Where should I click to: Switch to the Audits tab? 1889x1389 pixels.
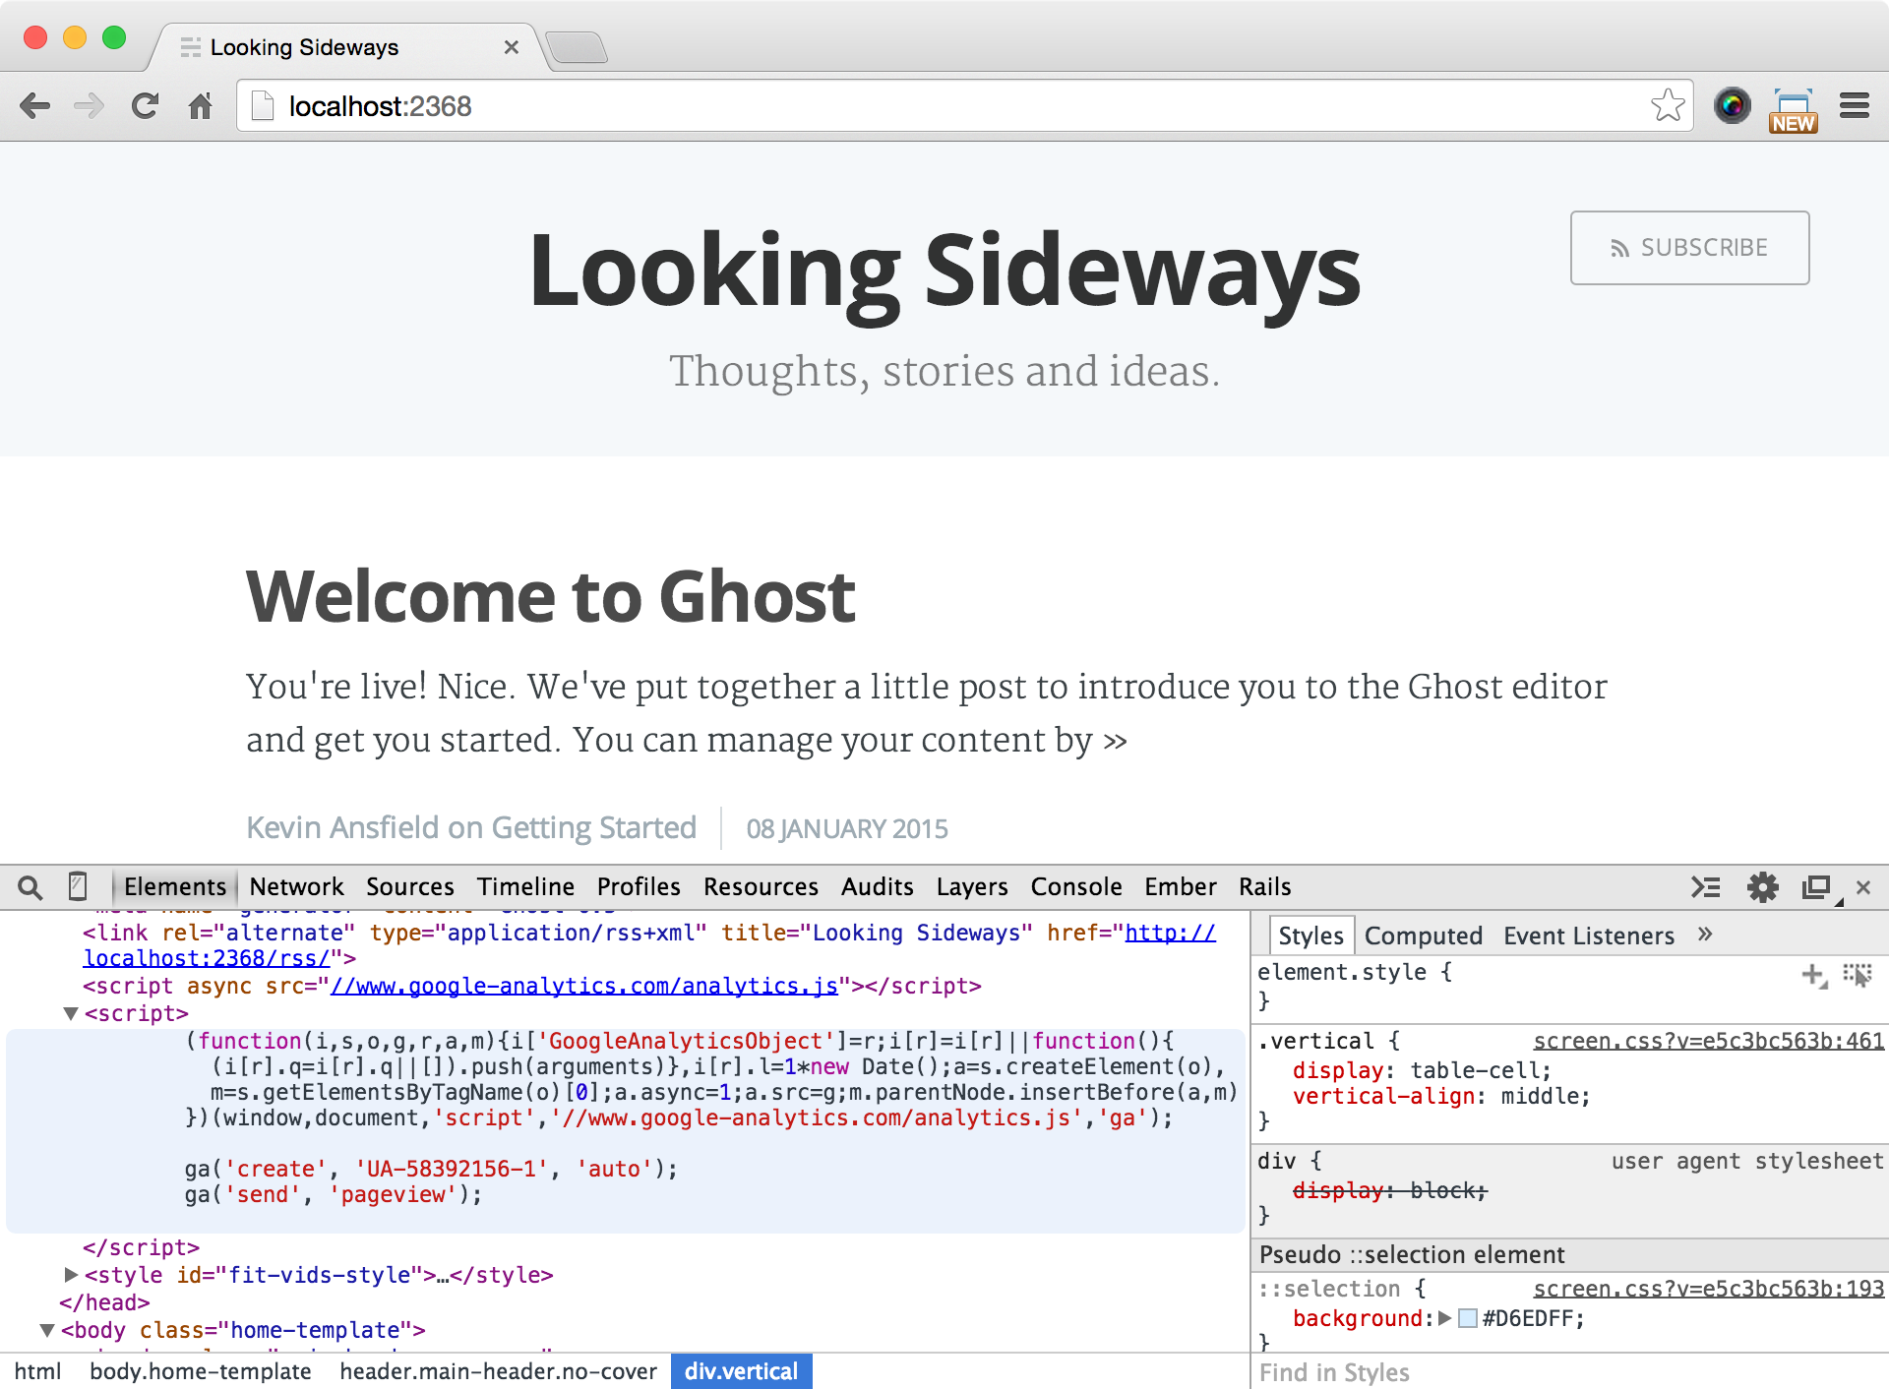pos(877,887)
